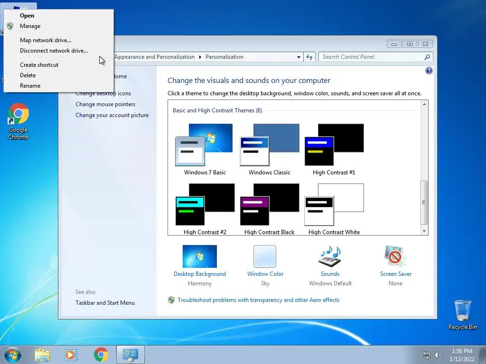The width and height of the screenshot is (486, 364).
Task: Click the Control Panel taskbar button
Action: pyautogui.click(x=131, y=355)
